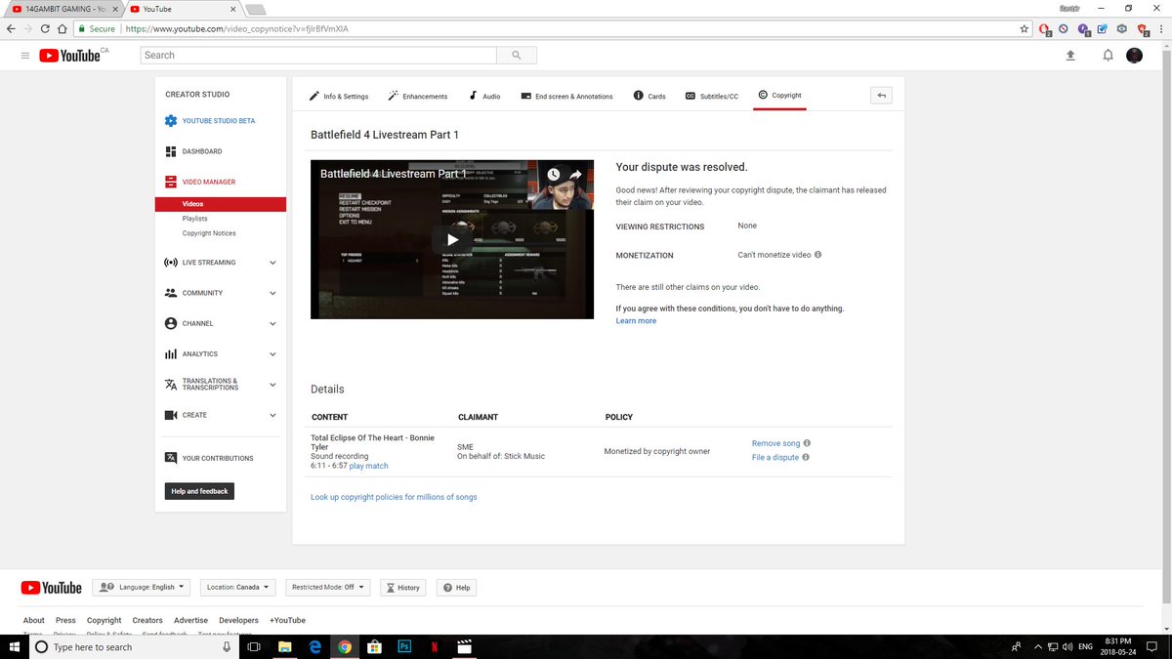1172x659 pixels.
Task: Click the Your Contributions icon
Action: pos(171,458)
